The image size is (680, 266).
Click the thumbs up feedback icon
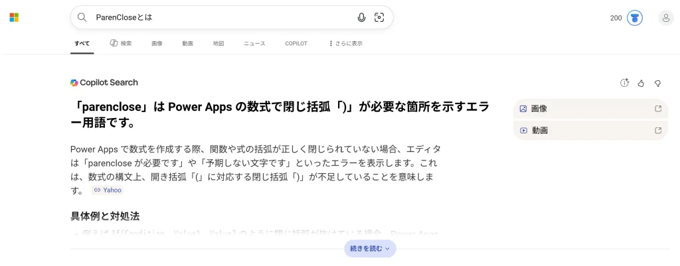[641, 83]
